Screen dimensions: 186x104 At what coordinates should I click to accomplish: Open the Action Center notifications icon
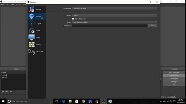(x=174, y=101)
